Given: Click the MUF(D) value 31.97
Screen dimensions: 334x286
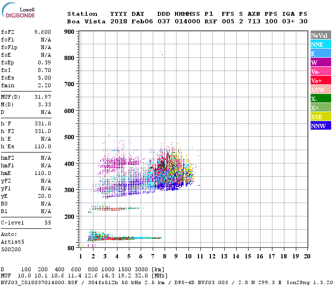Looking at the screenshot, I should (42, 97).
